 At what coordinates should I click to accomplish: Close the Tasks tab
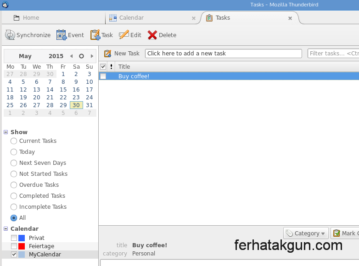click(x=290, y=18)
